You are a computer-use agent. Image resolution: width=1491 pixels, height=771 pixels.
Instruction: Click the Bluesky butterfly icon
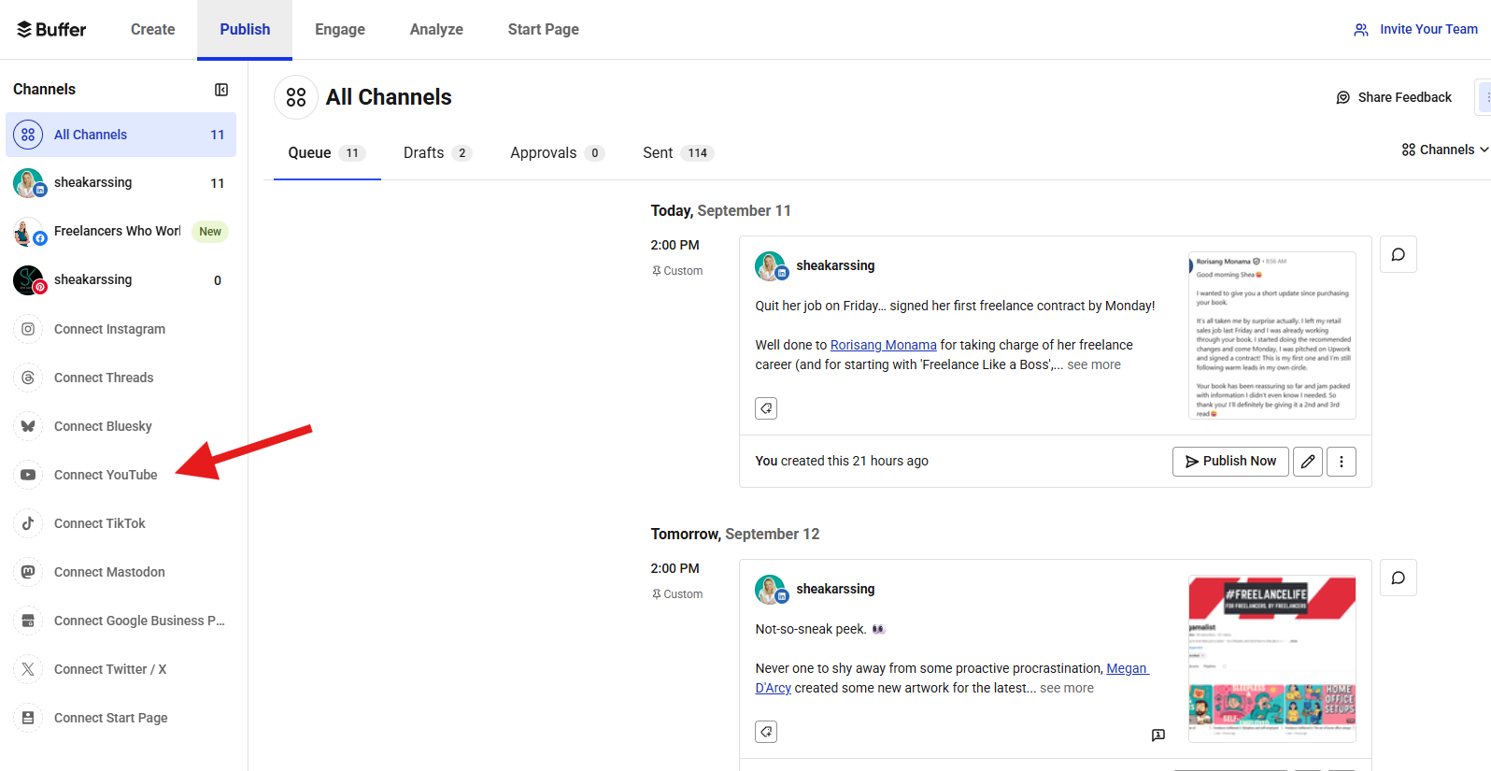[x=28, y=426]
